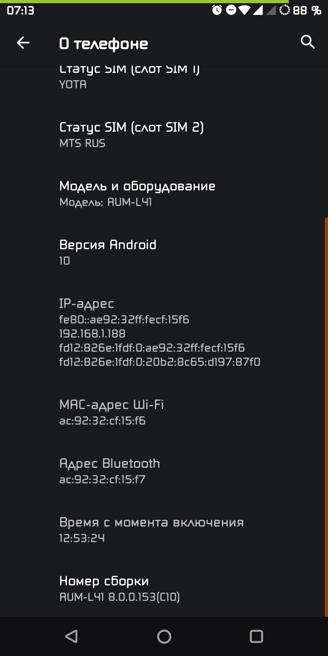Viewport: 328px width, 656px height.
Task: Open the search magnifier icon
Action: [x=308, y=42]
